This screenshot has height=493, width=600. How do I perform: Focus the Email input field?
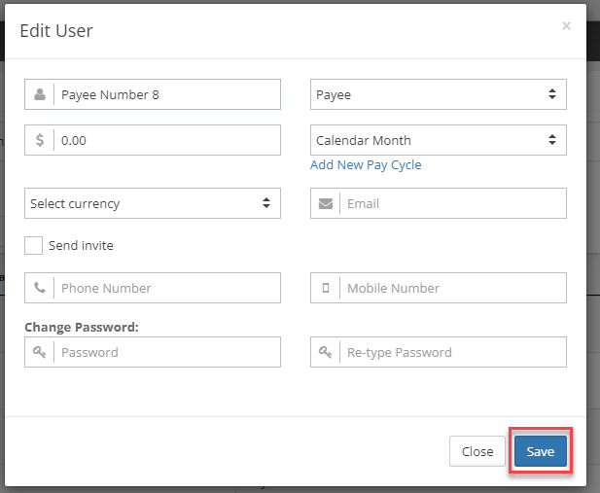[x=453, y=203]
